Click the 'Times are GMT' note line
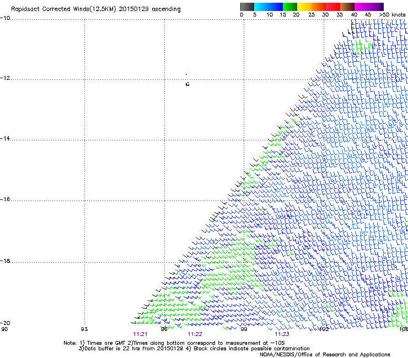 pos(174,343)
